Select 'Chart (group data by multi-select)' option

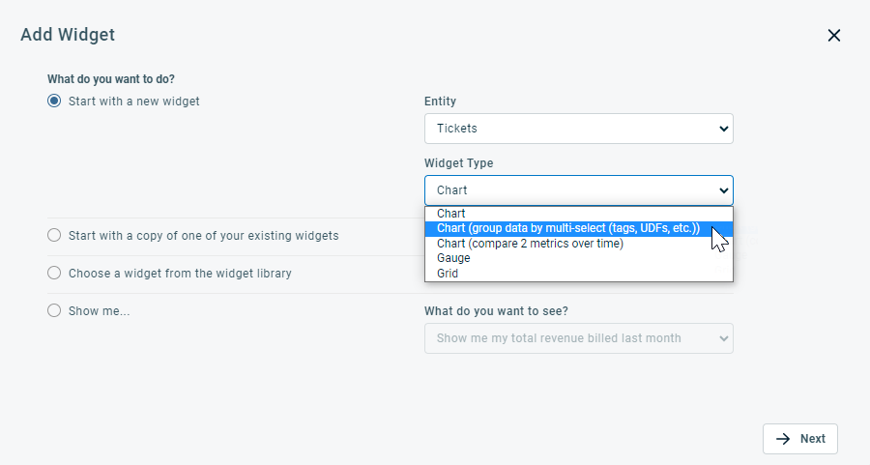pyautogui.click(x=567, y=228)
